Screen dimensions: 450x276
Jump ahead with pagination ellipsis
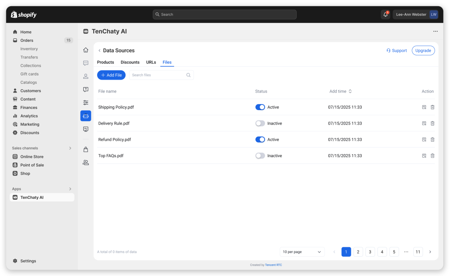tap(406, 252)
